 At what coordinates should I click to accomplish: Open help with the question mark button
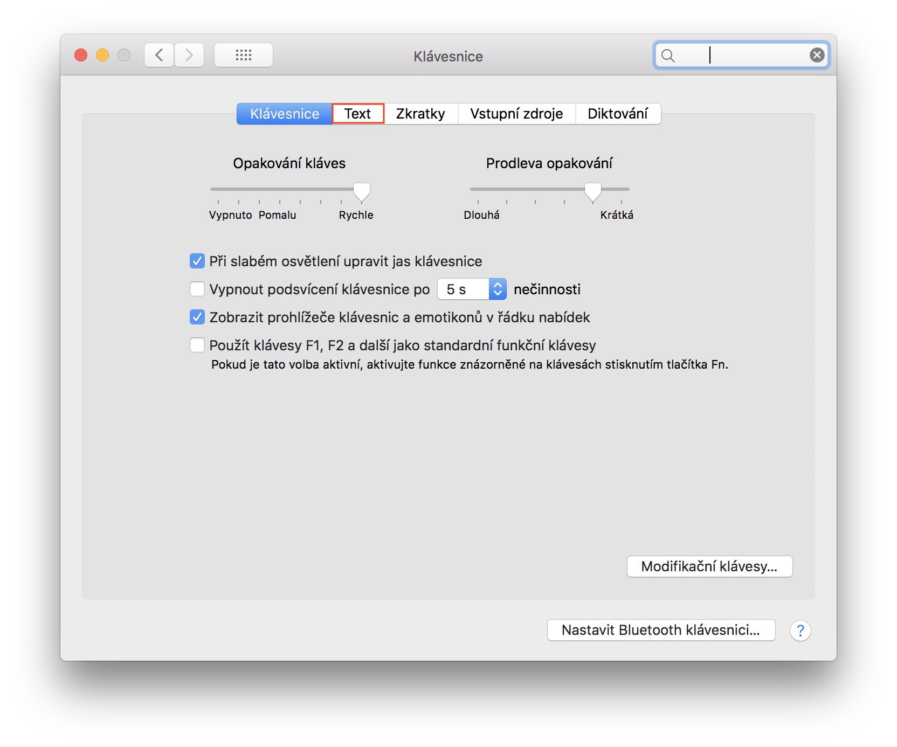pos(801,630)
